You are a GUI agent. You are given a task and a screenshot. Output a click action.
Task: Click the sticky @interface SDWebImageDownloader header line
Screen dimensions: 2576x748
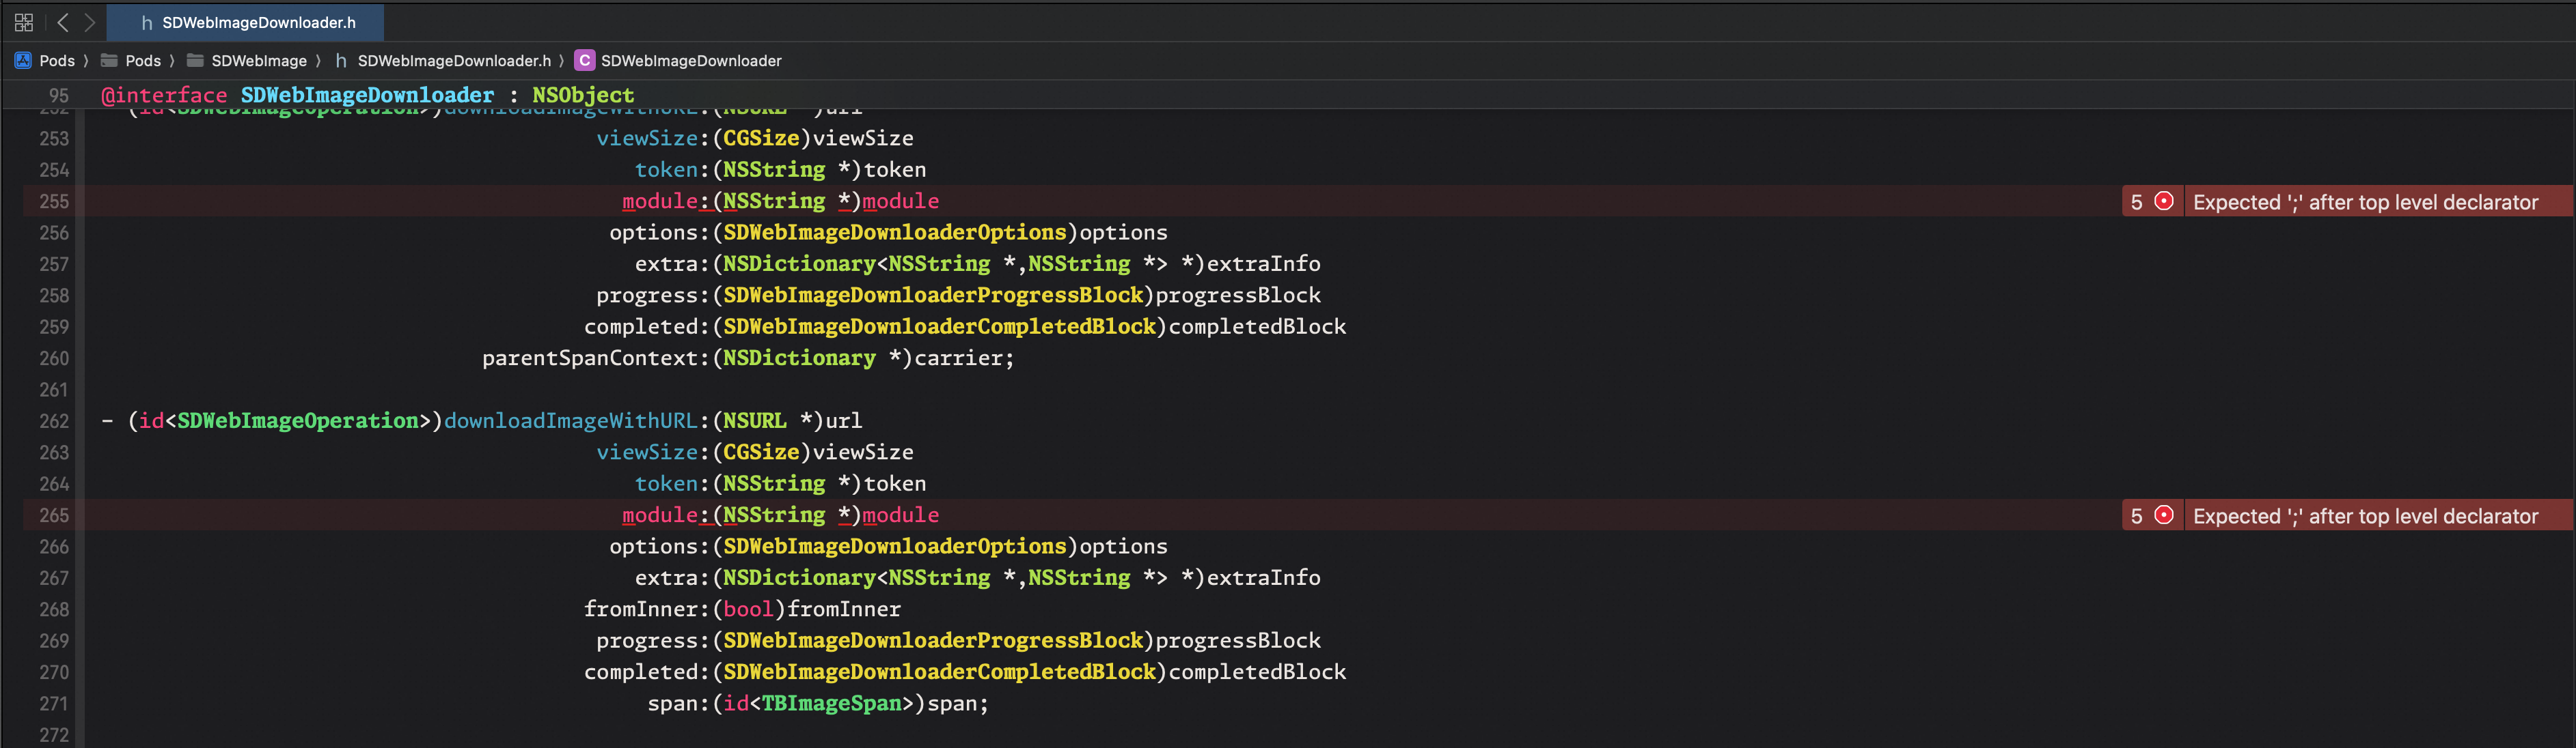coord(367,95)
